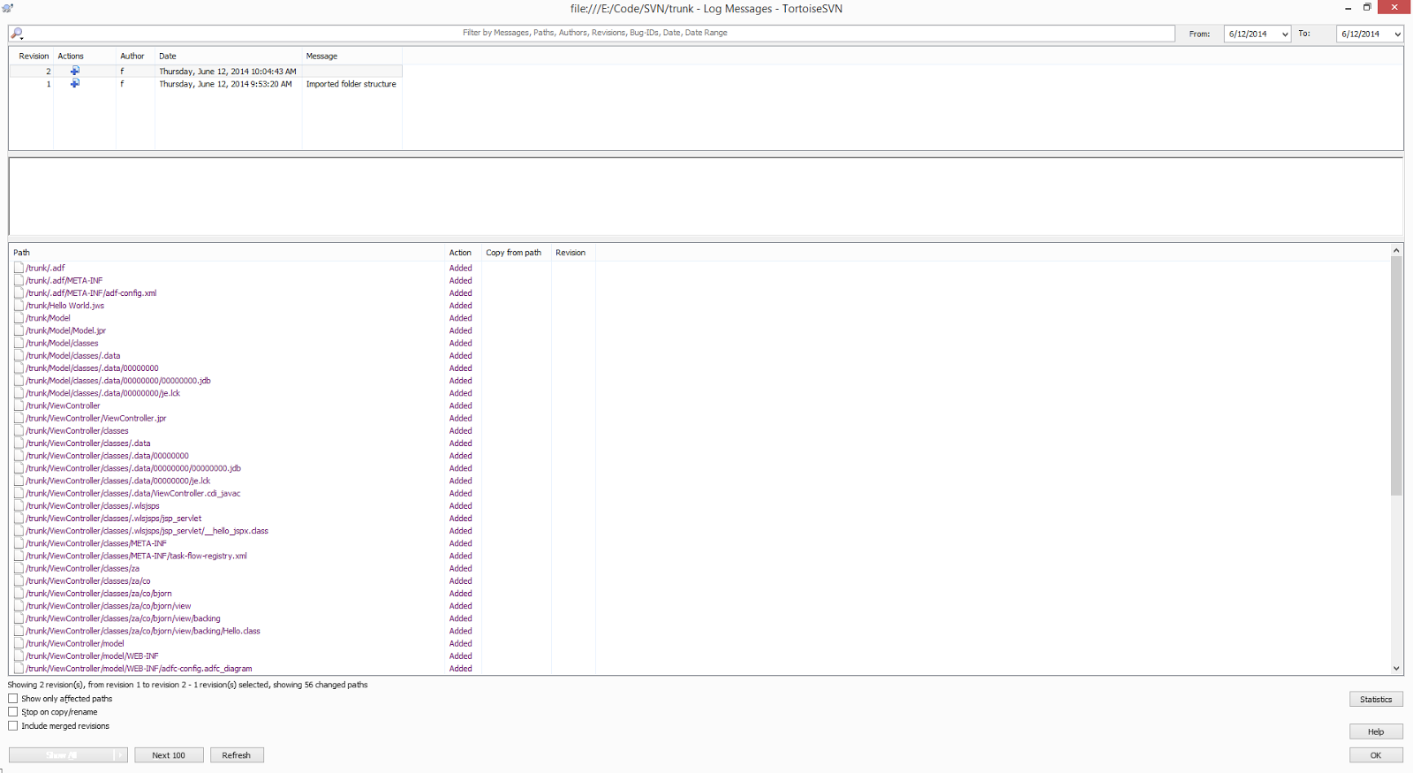The width and height of the screenshot is (1413, 773).
Task: Select /trunk/ViewController/classes/za/co path
Action: (x=87, y=580)
